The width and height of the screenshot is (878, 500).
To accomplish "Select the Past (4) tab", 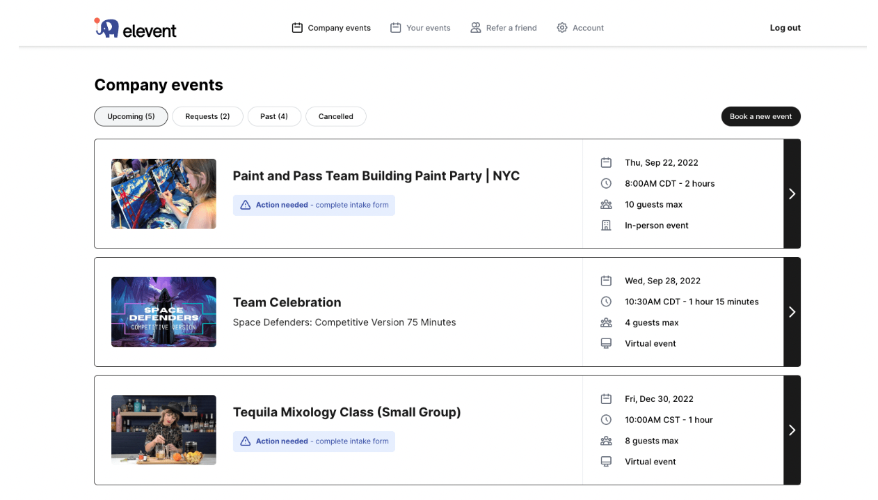I will (x=274, y=116).
